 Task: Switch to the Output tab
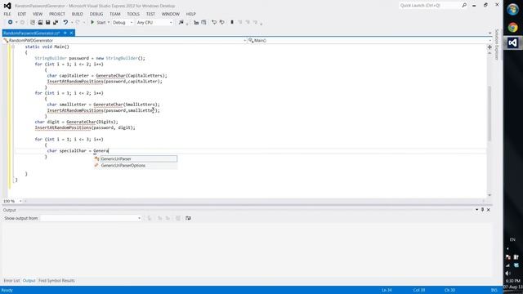click(29, 281)
